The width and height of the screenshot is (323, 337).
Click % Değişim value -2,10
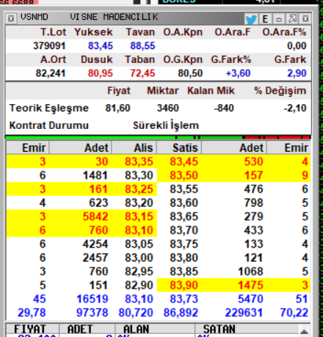295,108
